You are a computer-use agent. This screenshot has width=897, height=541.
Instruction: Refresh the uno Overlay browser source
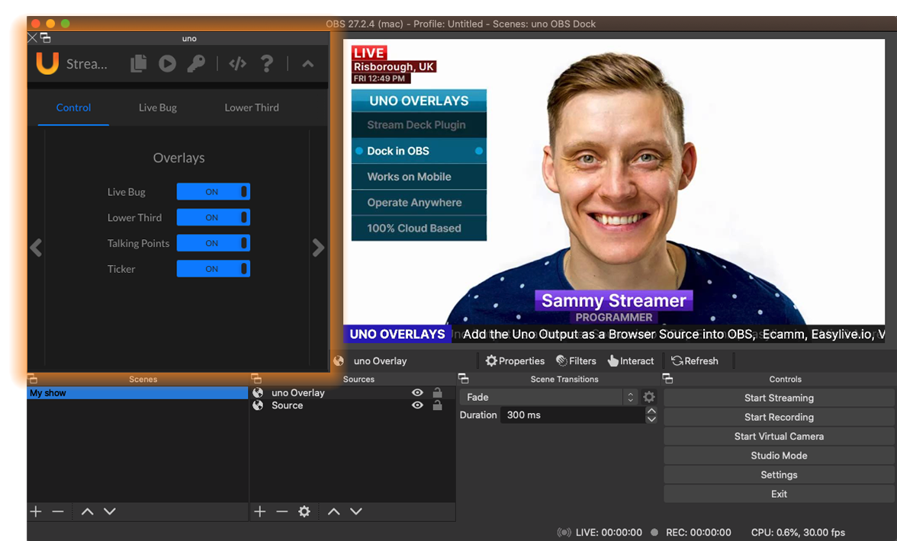pyautogui.click(x=695, y=360)
